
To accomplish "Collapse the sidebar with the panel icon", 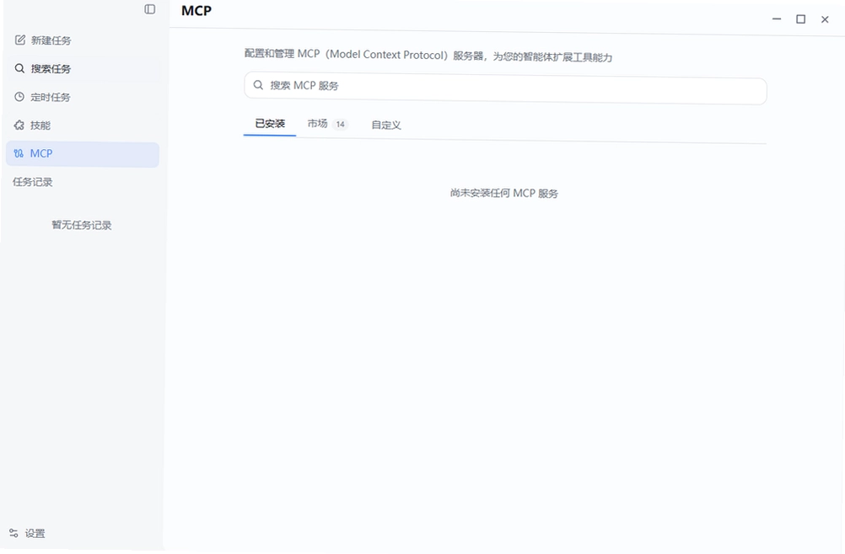I will pos(150,9).
